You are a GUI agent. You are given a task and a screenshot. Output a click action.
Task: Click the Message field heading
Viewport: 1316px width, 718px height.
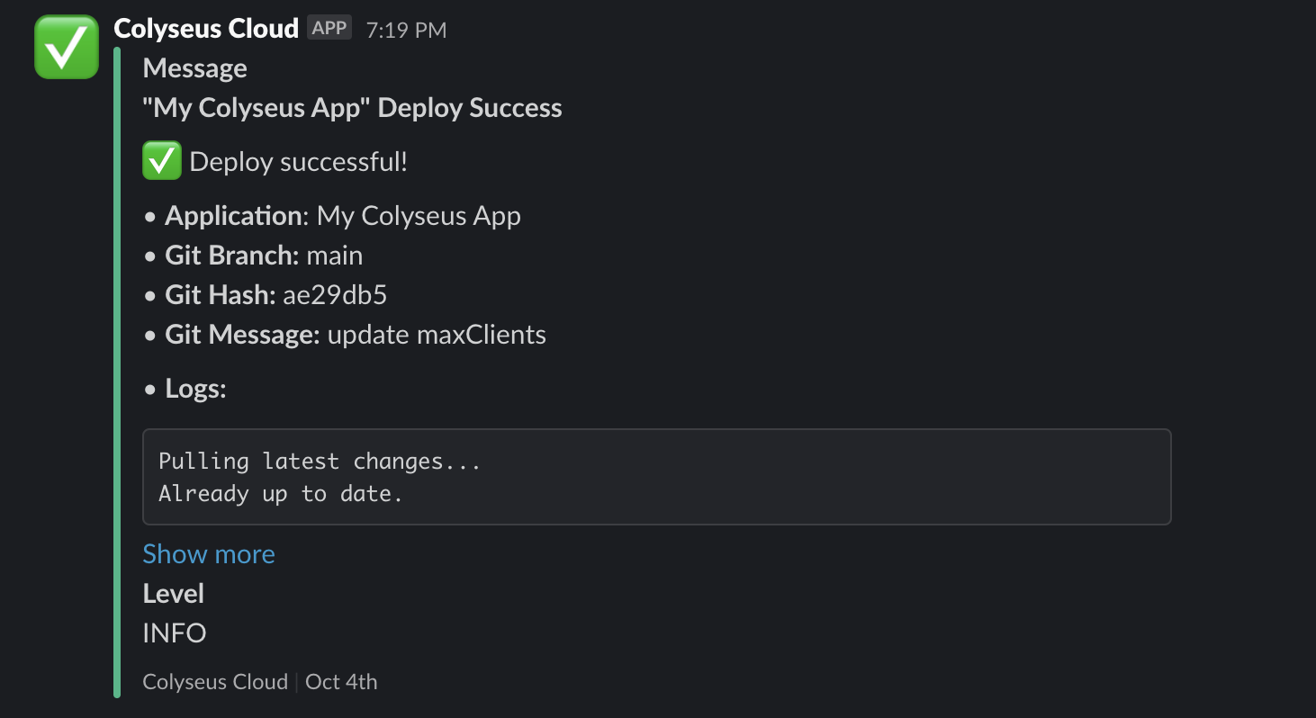coord(195,68)
